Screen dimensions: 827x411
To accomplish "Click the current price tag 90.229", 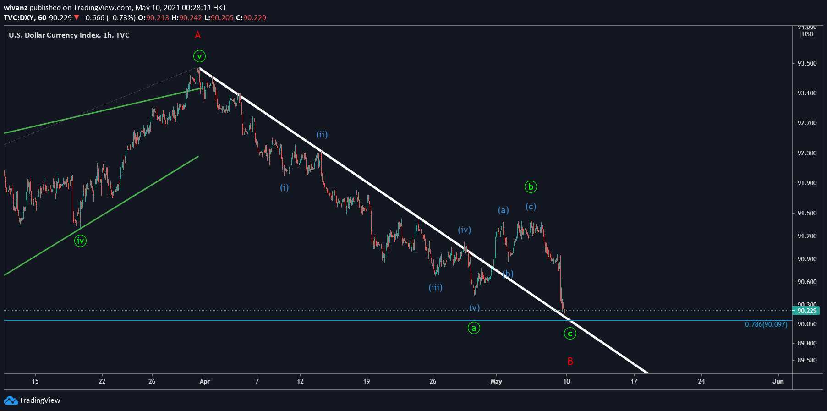I will [x=807, y=311].
